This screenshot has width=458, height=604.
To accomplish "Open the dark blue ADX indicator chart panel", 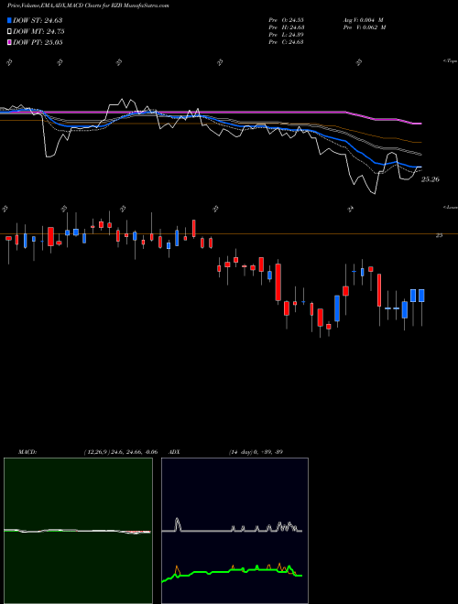I will click(234, 531).
